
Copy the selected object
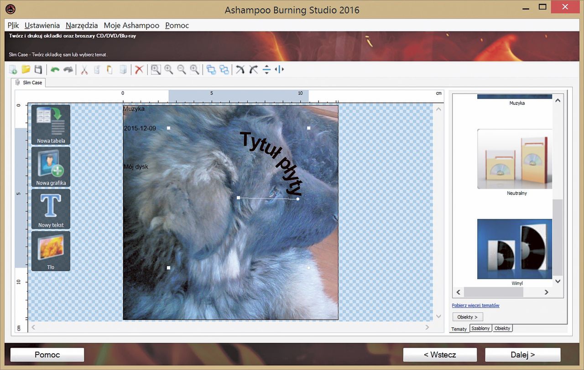97,70
